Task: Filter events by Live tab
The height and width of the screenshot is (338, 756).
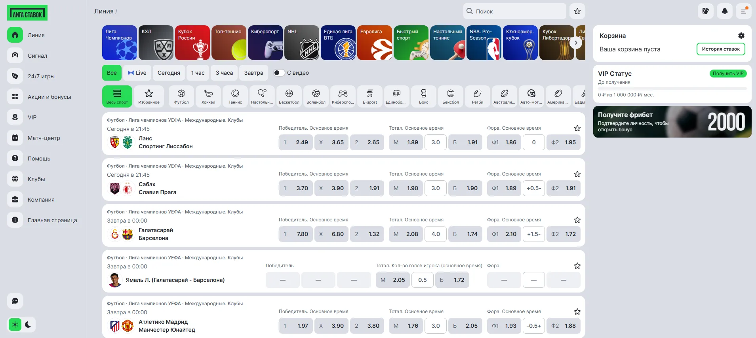Action: [x=137, y=73]
